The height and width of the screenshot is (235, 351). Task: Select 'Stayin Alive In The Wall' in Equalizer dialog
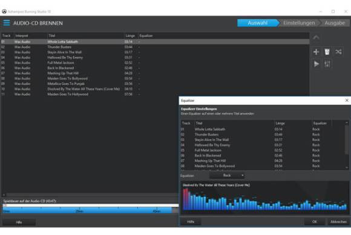pyautogui.click(x=263, y=140)
